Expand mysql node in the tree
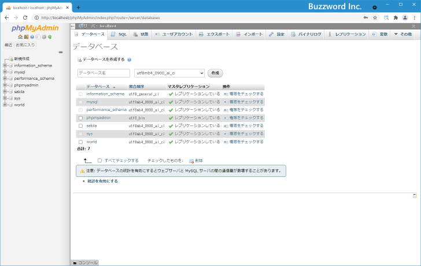The image size is (421, 266). [x=5, y=72]
